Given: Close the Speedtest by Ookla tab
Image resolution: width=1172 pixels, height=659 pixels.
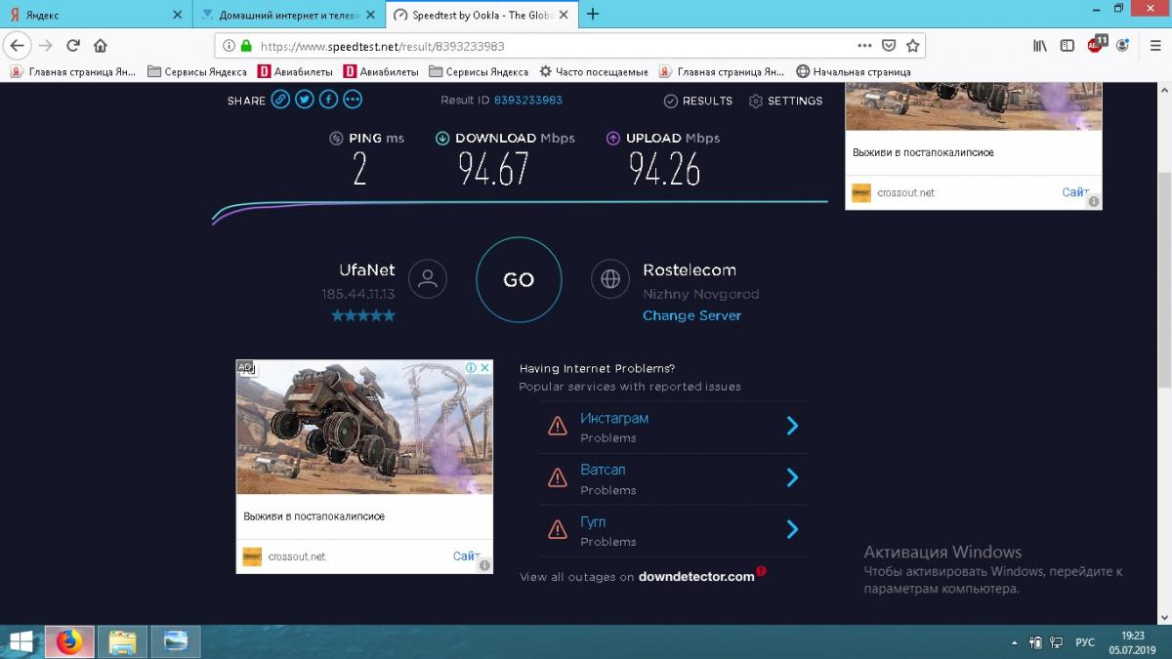Looking at the screenshot, I should point(565,15).
